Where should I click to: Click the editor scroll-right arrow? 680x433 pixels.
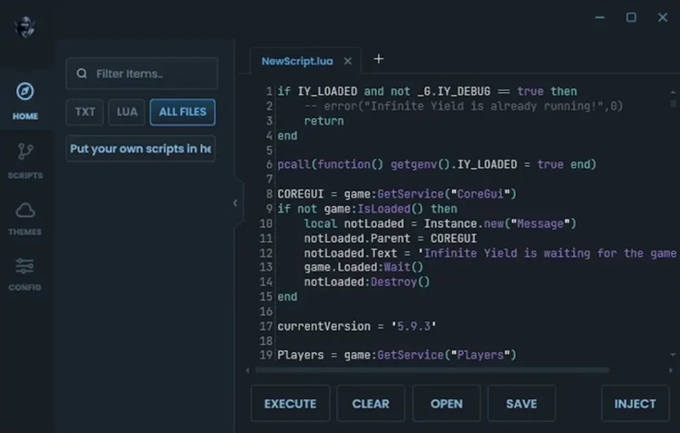pos(671,370)
